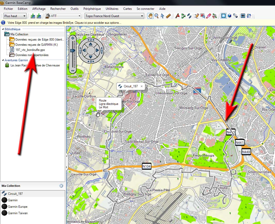Select the Eraser tool
This screenshot has height=224, width=275.
209,16
